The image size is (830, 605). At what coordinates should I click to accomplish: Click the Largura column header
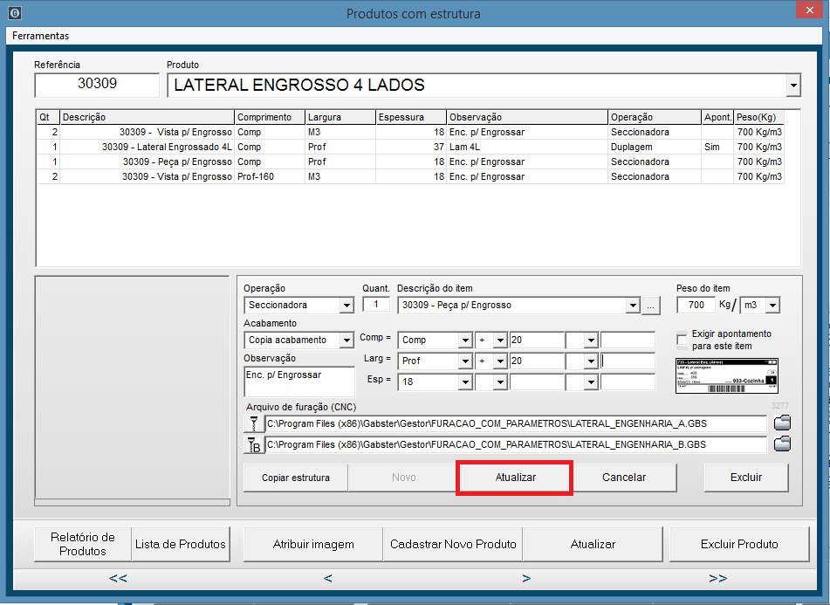click(340, 117)
